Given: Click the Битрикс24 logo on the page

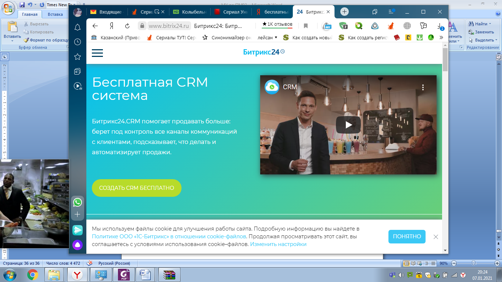Looking at the screenshot, I should (x=264, y=52).
